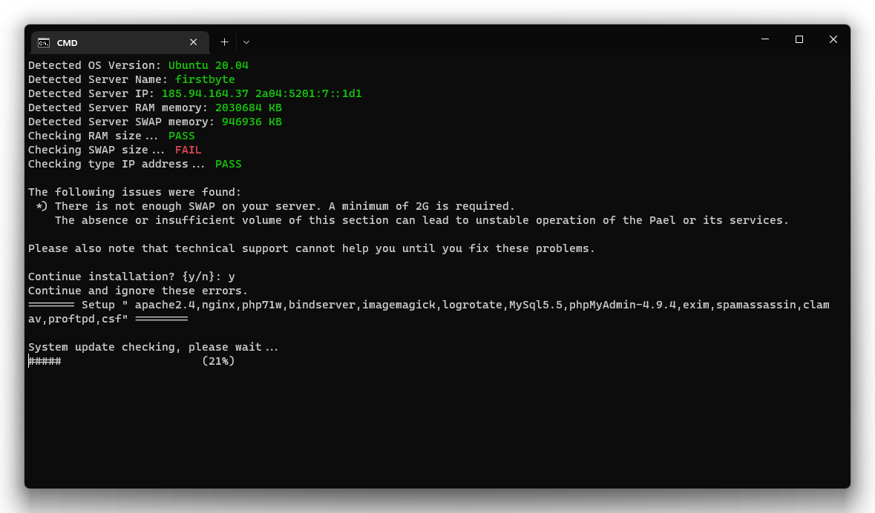Click the SWAP memory value 946936 KB
The image size is (875, 513).
252,122
